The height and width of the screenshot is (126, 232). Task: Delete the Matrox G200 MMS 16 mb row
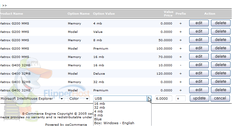coord(221,56)
